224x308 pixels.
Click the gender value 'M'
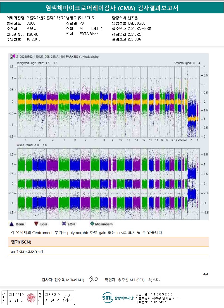(x=81, y=28)
